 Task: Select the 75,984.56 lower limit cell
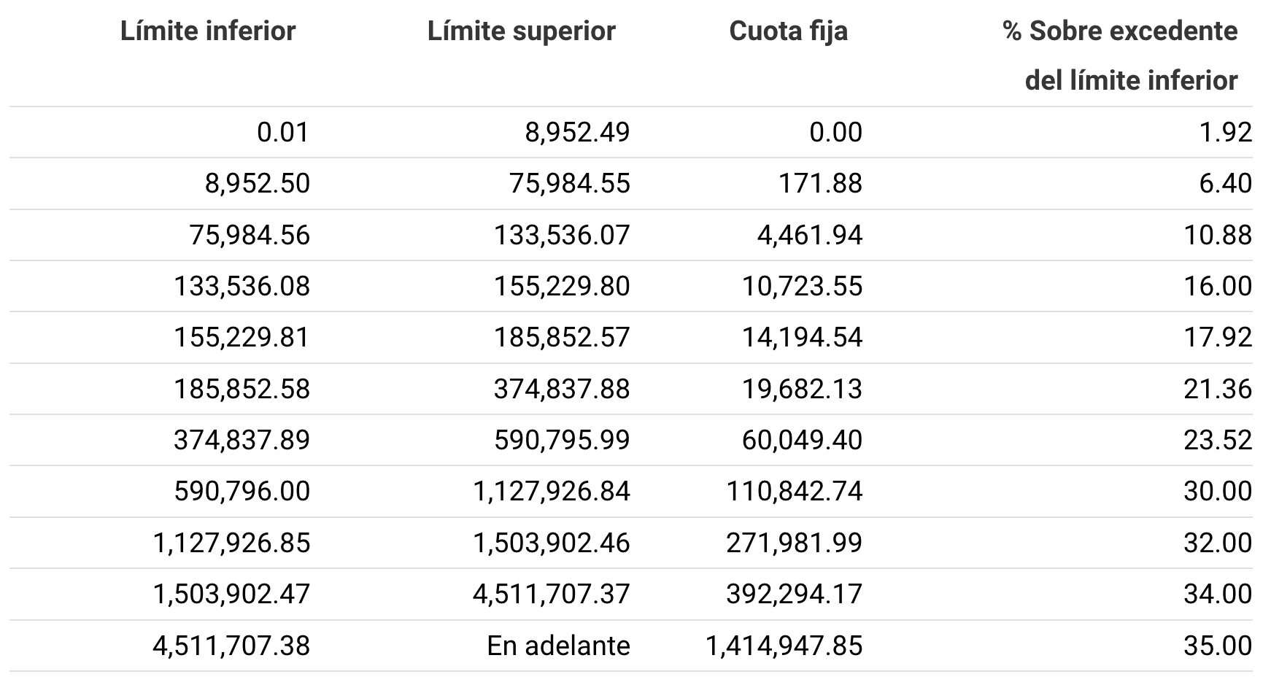click(250, 235)
